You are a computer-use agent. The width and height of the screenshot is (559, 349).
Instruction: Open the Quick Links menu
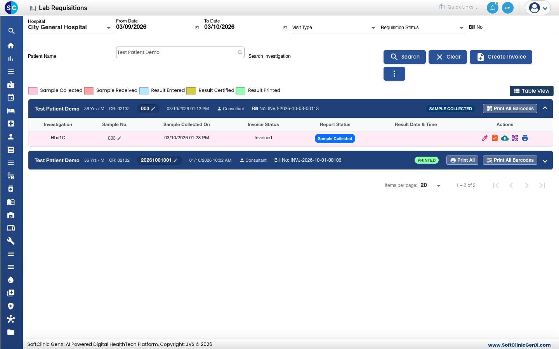(458, 7)
